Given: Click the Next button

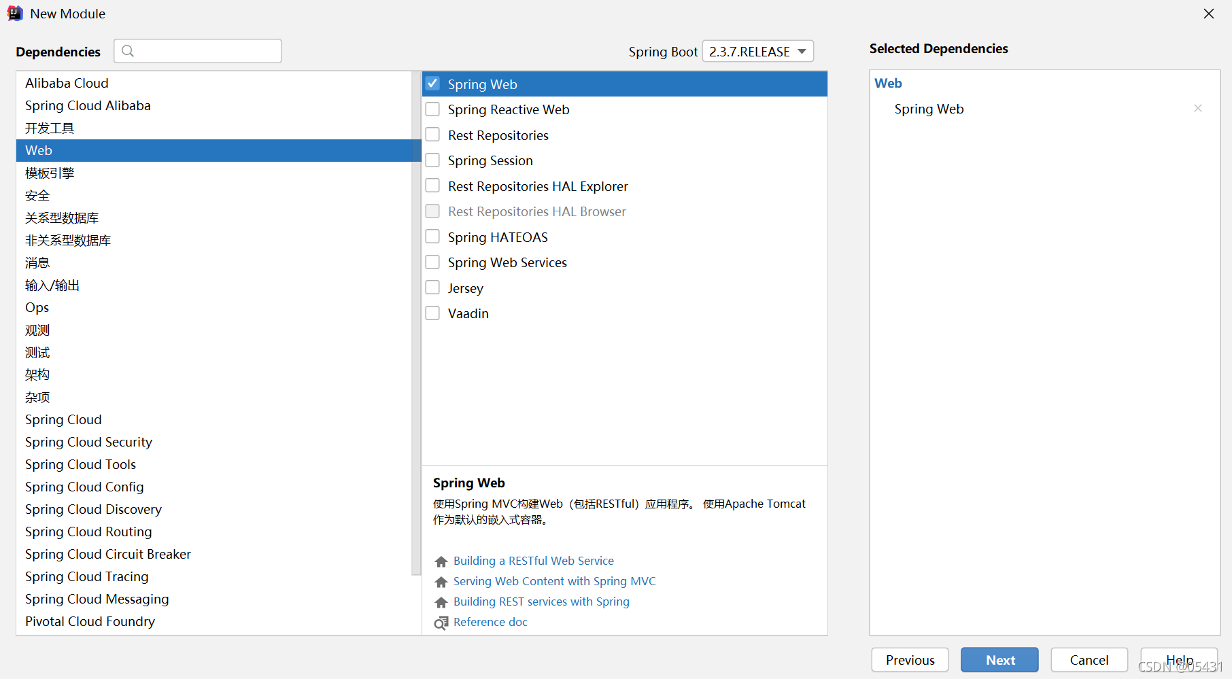Looking at the screenshot, I should point(999,660).
